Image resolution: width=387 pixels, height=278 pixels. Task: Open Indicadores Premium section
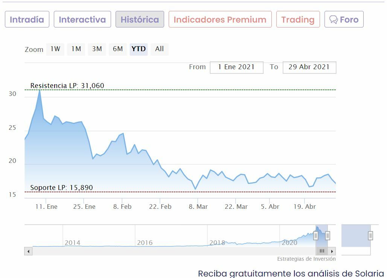[220, 20]
